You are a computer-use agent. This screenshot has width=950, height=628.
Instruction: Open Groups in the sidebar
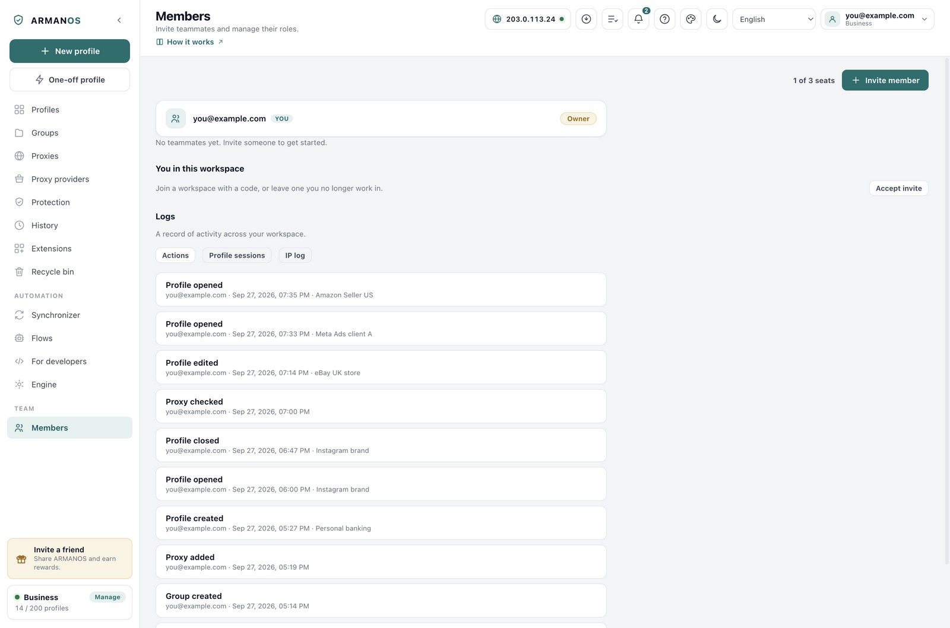tap(69, 133)
